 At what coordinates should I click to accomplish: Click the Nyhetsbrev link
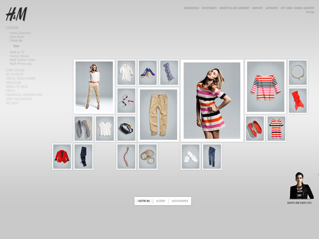(x=208, y=8)
